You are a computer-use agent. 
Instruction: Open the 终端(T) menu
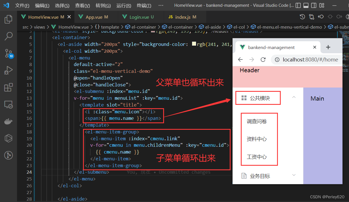click(144, 5)
